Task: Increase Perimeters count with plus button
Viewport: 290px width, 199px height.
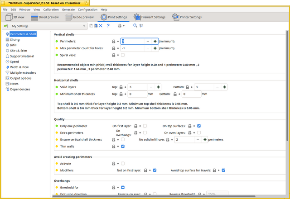Action: 155,41
